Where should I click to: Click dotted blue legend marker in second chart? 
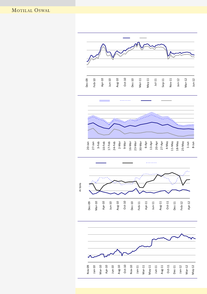click(125, 101)
